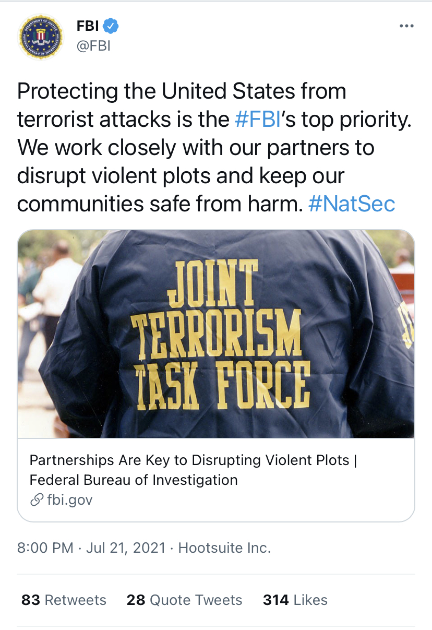Click the 8:00 PM timestamp
The image size is (432, 630).
45,548
